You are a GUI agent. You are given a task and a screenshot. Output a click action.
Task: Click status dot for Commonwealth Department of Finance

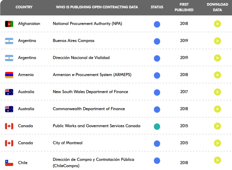point(157,110)
